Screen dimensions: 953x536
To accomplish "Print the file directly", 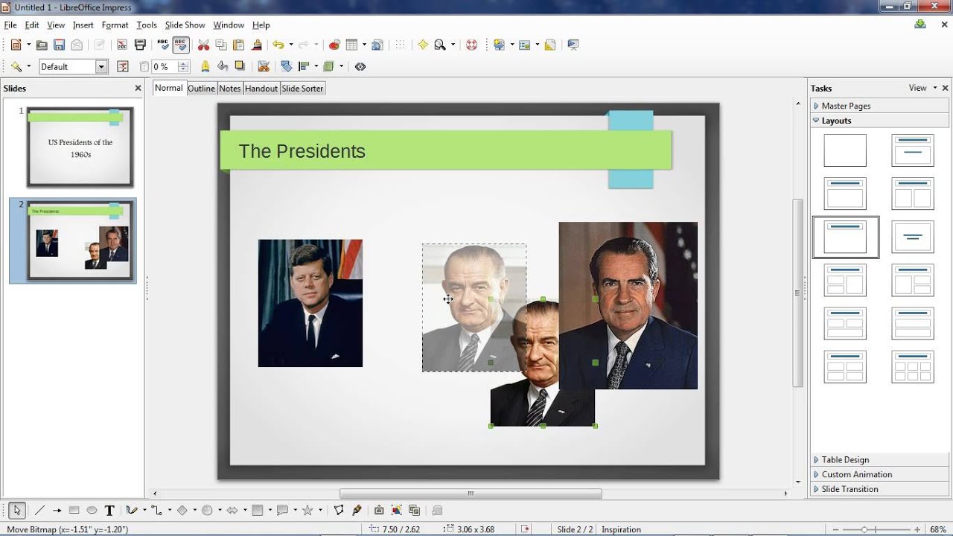I will pos(140,45).
